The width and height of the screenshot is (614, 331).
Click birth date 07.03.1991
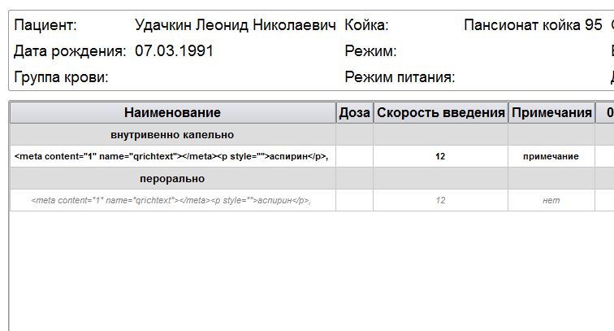(174, 51)
